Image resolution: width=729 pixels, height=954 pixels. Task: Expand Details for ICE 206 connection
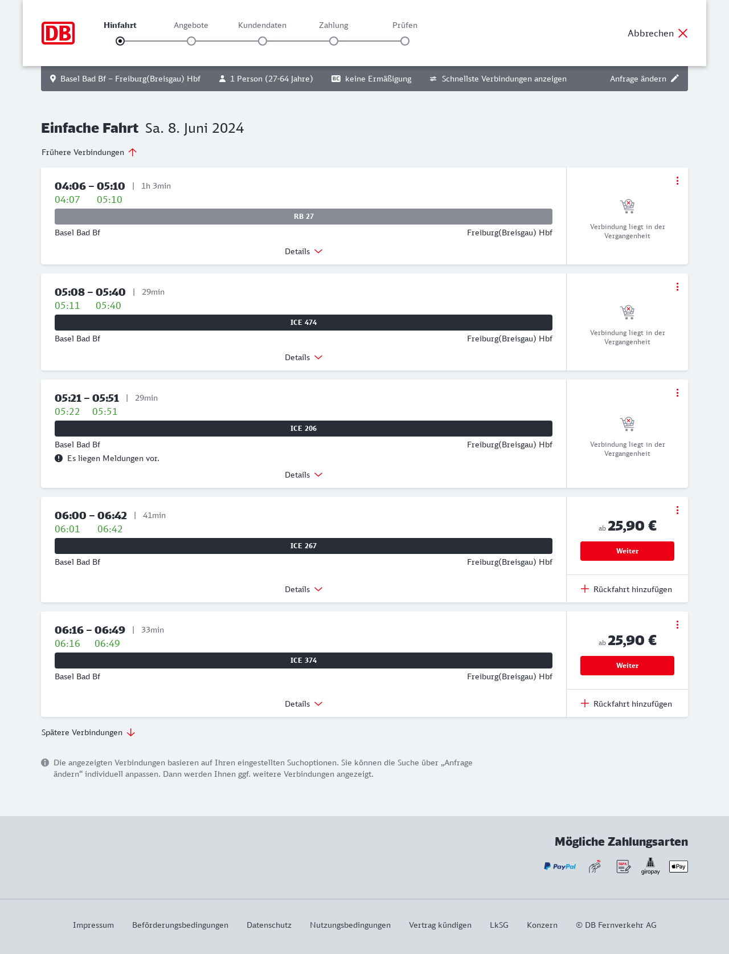[x=304, y=475]
